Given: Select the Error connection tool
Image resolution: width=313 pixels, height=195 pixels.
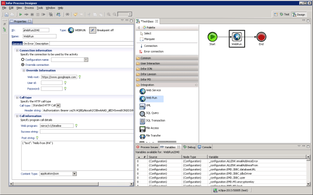Looking at the screenshot, I should pyautogui.click(x=153, y=51).
